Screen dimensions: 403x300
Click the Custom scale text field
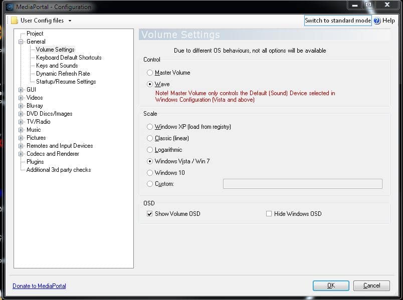click(x=302, y=184)
